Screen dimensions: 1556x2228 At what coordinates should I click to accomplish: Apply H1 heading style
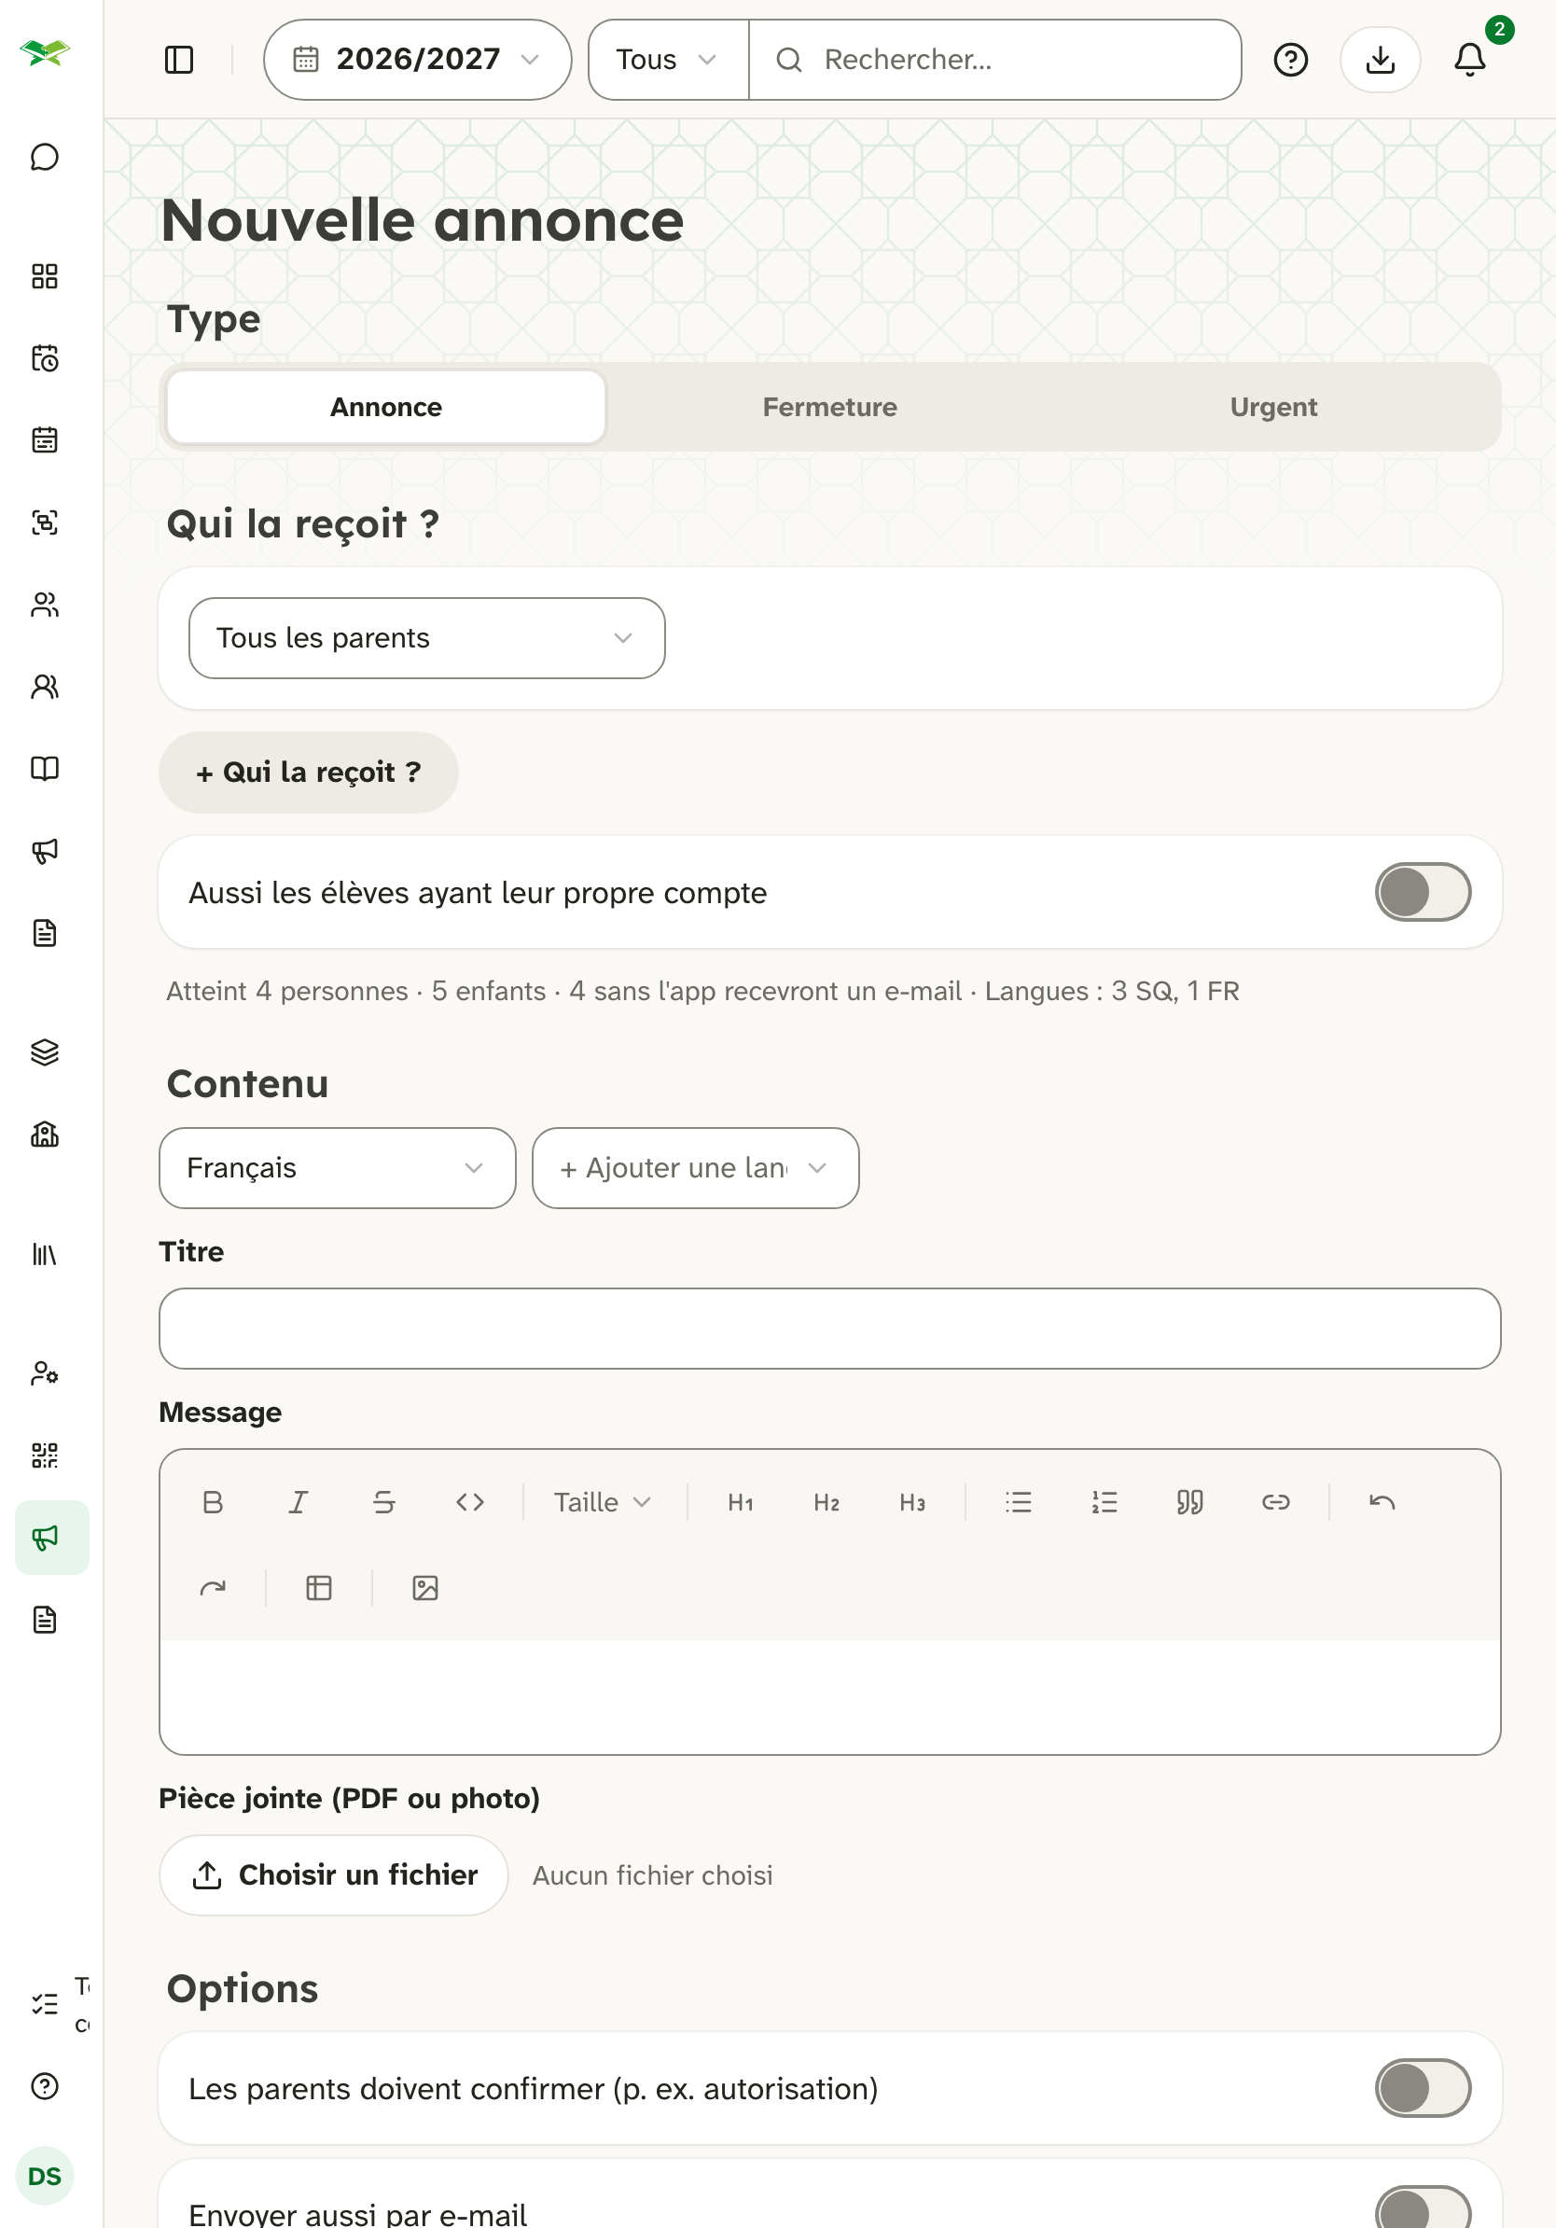click(740, 1502)
